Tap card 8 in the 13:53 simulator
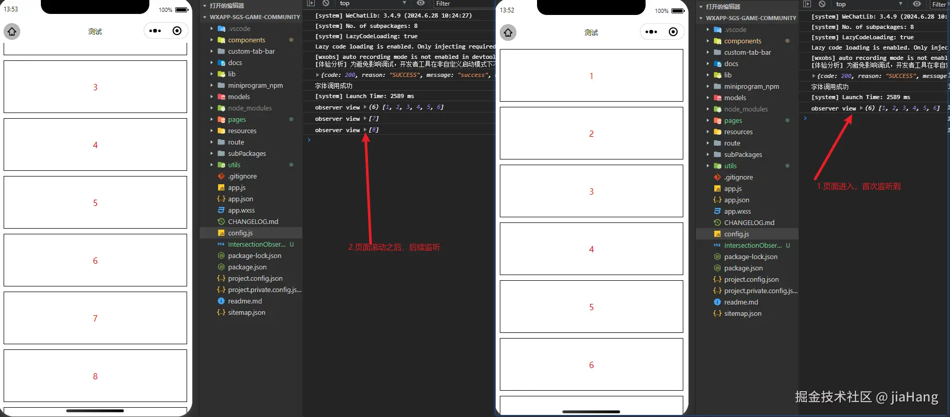 (x=95, y=376)
